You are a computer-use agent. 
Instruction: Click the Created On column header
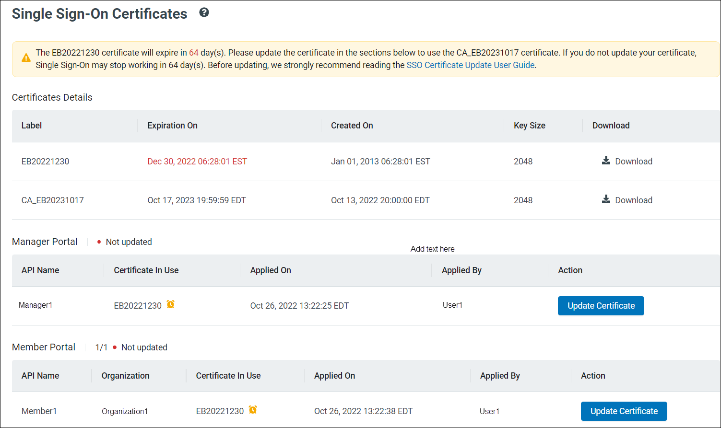[x=352, y=126]
